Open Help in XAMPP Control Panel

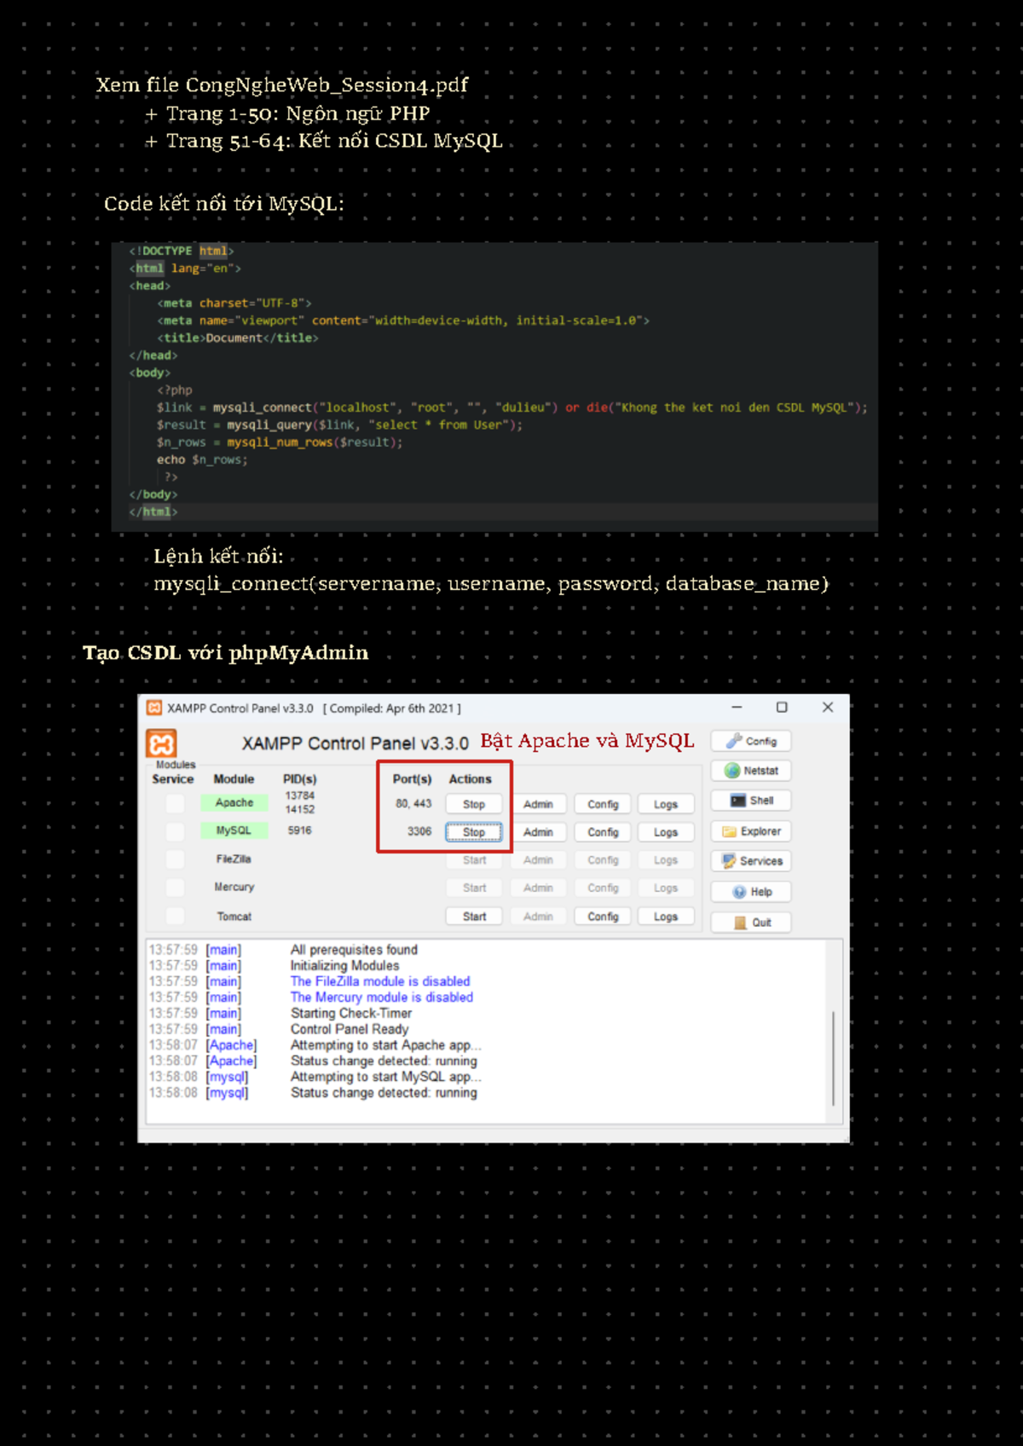click(x=750, y=892)
